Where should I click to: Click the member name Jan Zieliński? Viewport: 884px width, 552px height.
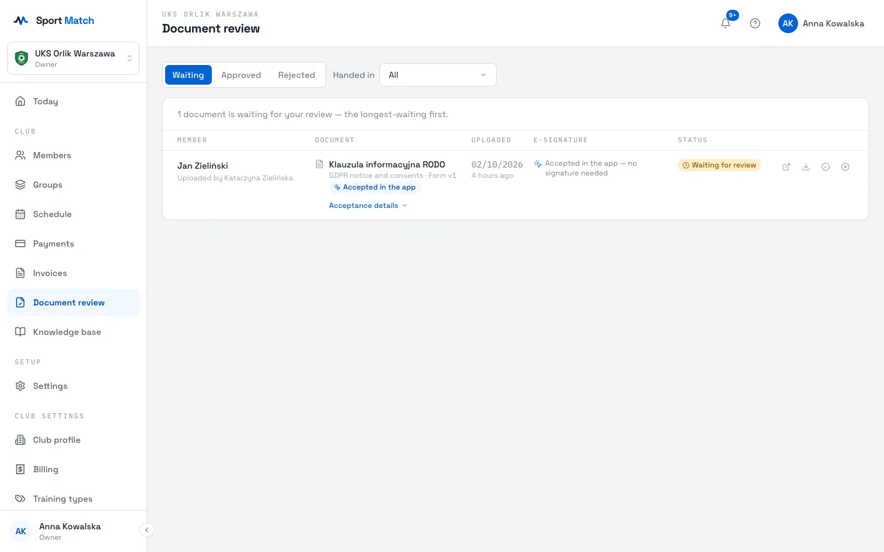[203, 166]
